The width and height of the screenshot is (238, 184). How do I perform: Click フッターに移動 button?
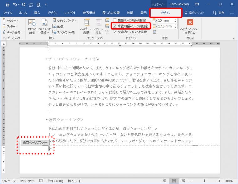point(98,27)
